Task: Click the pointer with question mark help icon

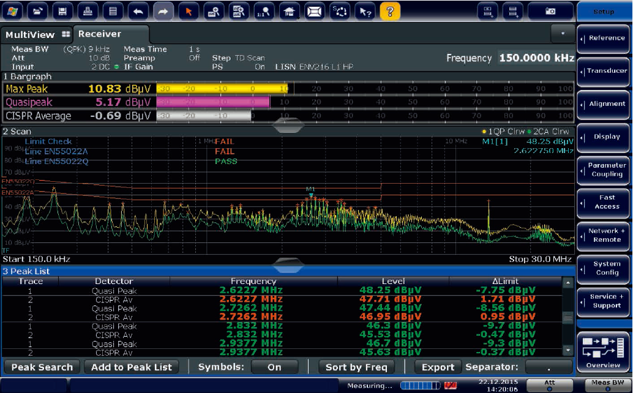Action: pyautogui.click(x=364, y=11)
